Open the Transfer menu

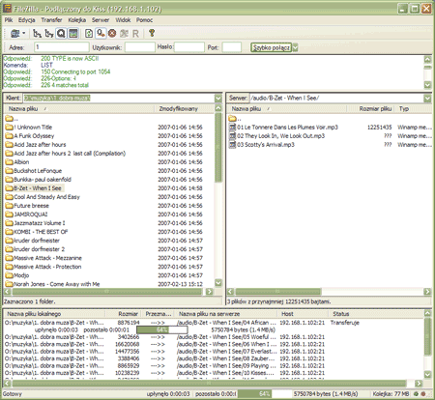point(51,20)
